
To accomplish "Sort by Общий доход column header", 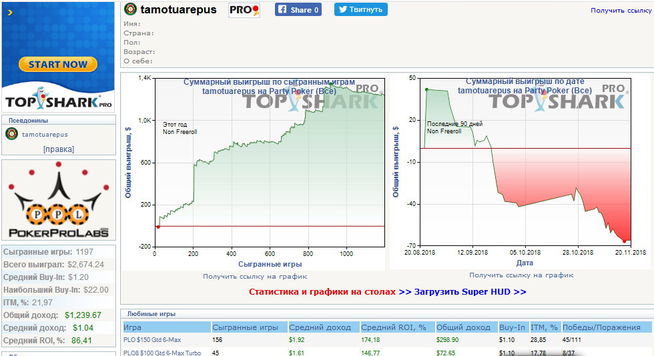I will (466, 327).
